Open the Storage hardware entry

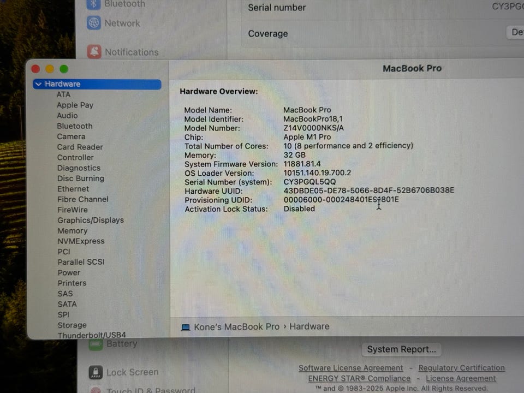72,325
